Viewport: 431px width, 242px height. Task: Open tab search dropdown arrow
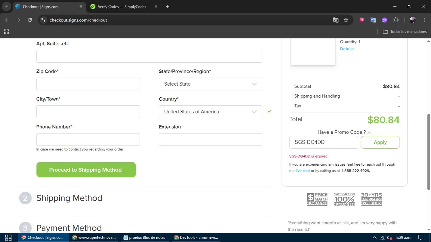point(6,6)
